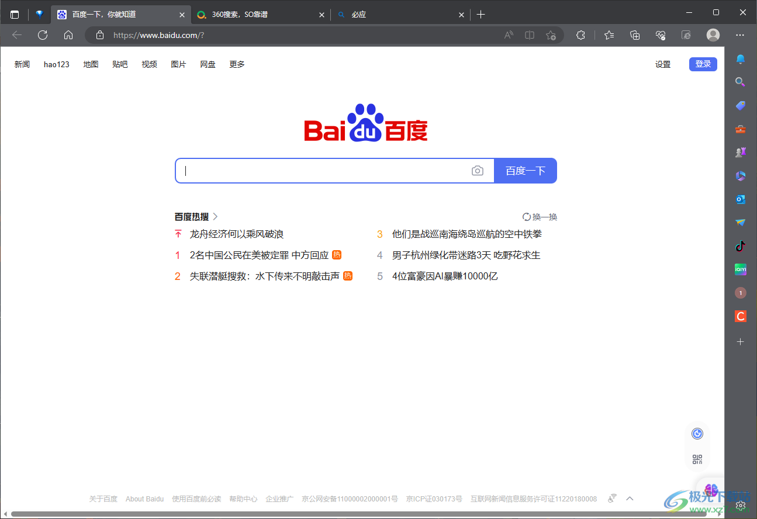Open iQIYI in sidebar
This screenshot has height=519, width=757.
click(741, 269)
